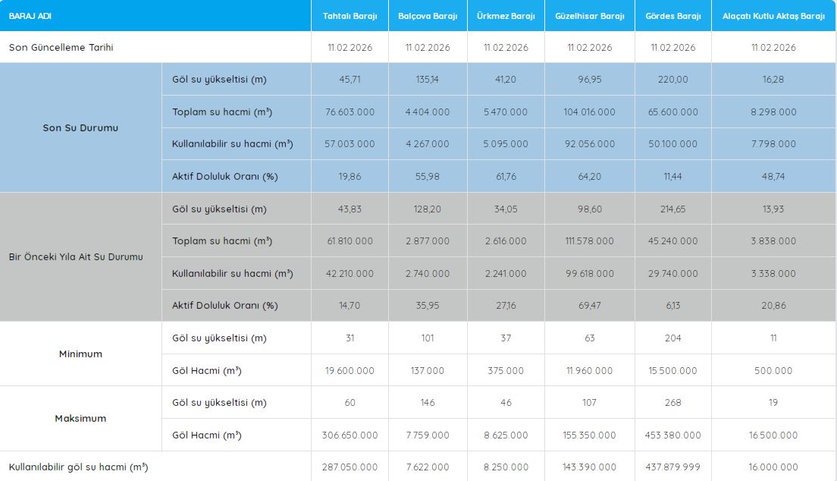Viewport: 837px width, 481px height.
Task: Click the Balçova Barajı column header
Action: pos(428,16)
